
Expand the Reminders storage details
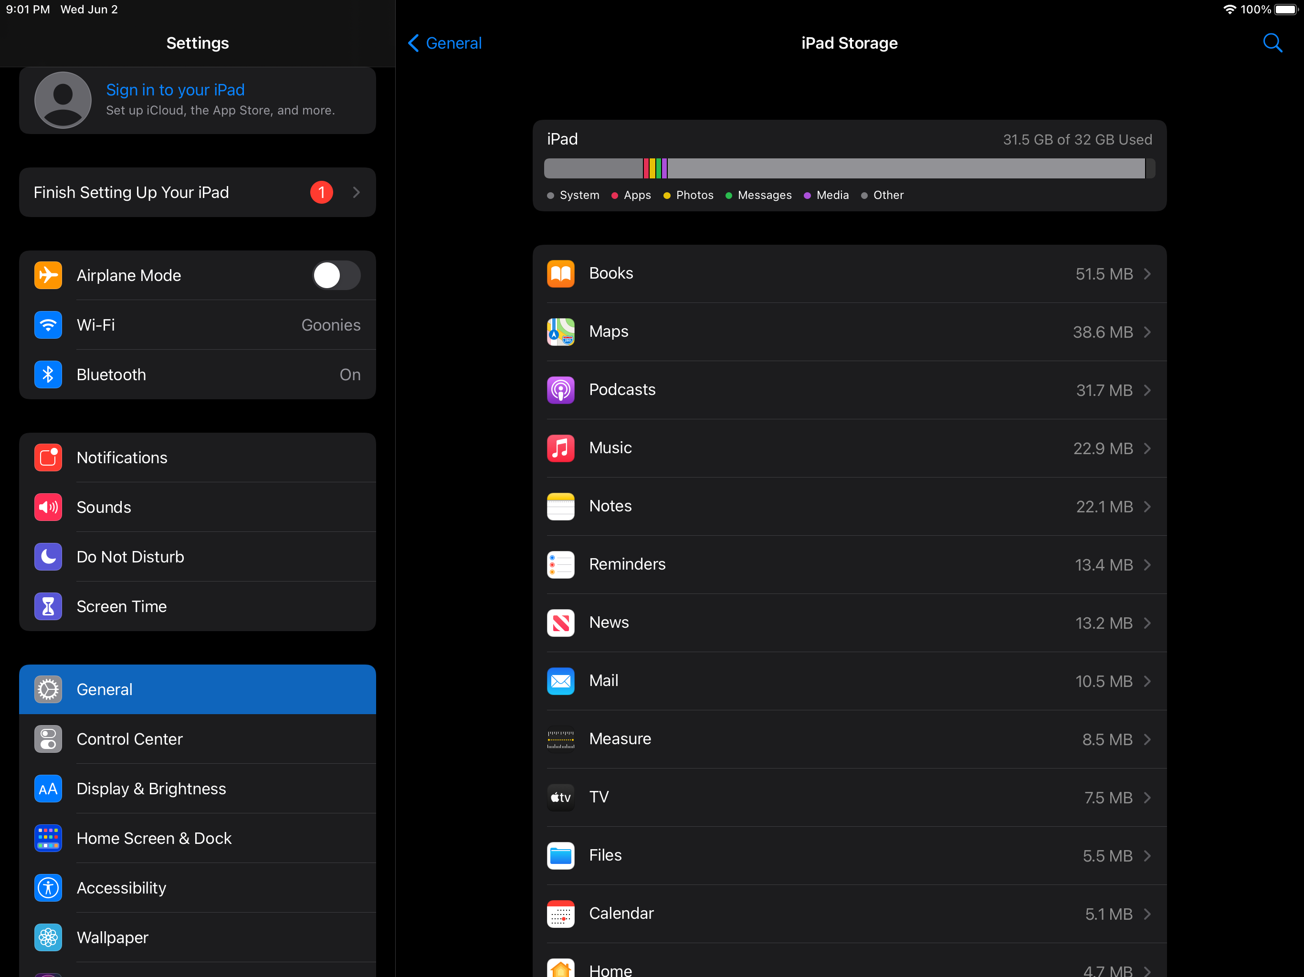point(849,564)
